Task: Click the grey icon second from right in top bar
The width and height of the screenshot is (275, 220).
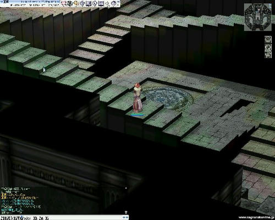Action: pyautogui.click(x=107, y=4)
